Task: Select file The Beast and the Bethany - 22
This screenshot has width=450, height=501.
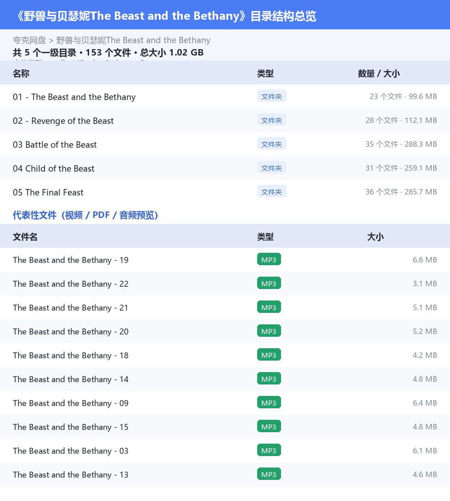Action: 71,284
